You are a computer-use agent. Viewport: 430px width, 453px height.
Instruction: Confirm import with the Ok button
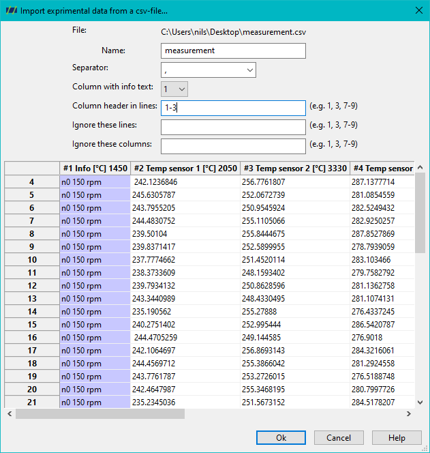pyautogui.click(x=281, y=438)
